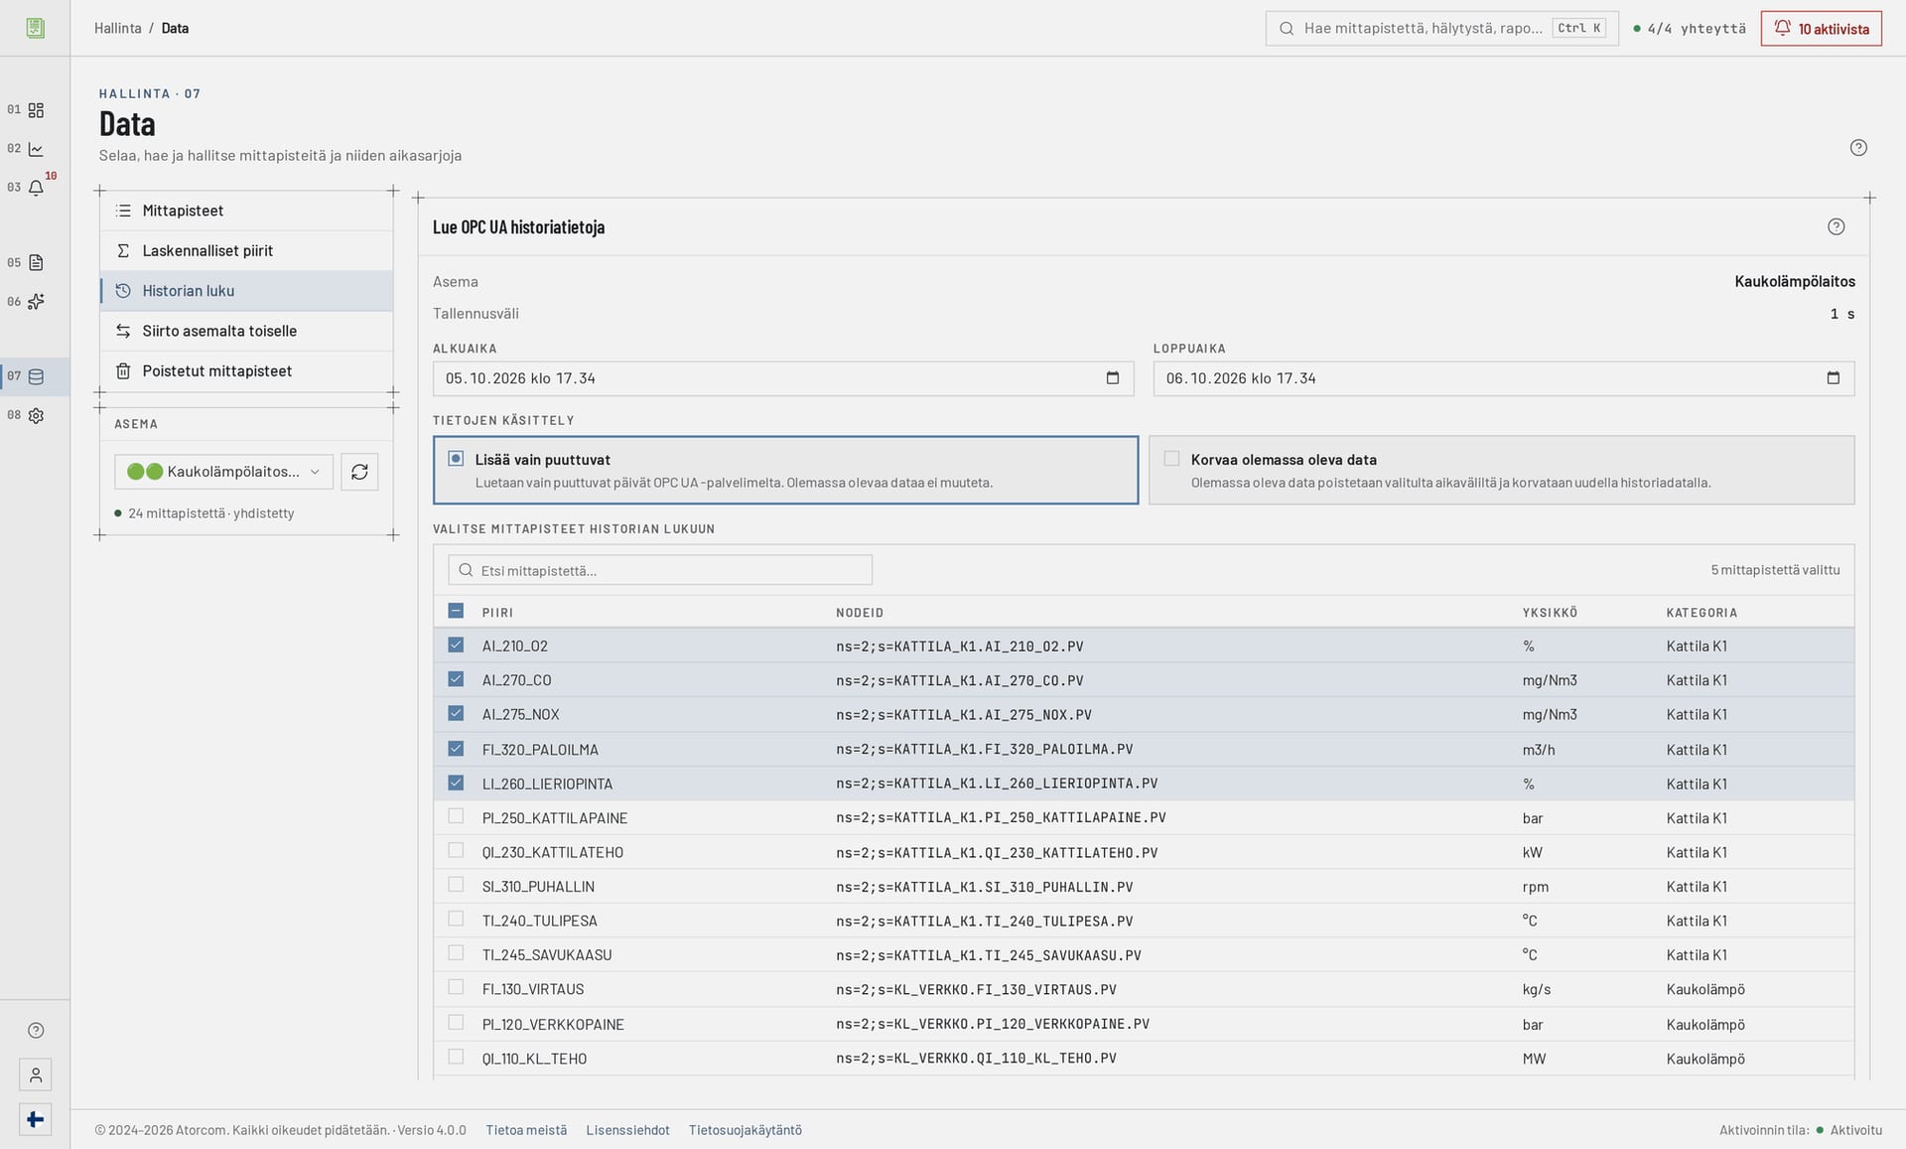Toggle the select-all checkbox in table header
1906x1149 pixels.
[456, 611]
